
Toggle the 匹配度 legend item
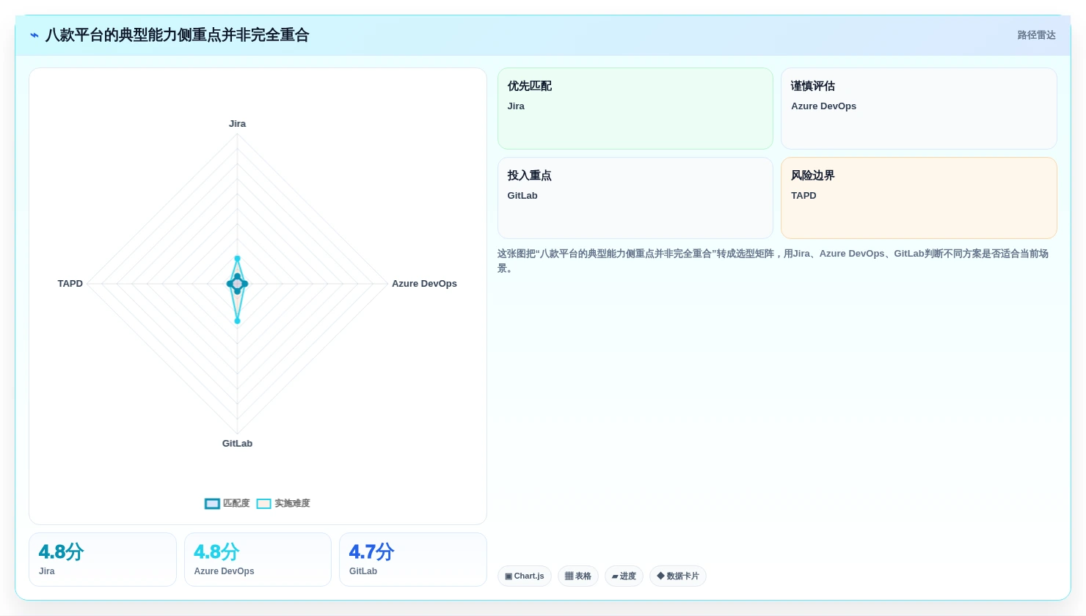coord(227,503)
